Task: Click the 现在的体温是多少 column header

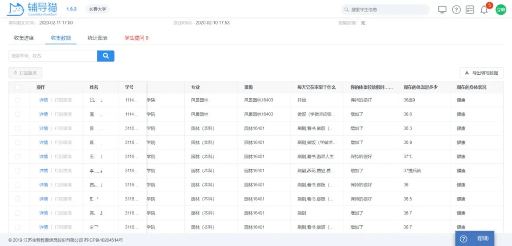Action: tap(421, 88)
